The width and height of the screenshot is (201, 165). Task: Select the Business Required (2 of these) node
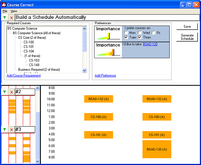pyautogui.click(x=39, y=69)
